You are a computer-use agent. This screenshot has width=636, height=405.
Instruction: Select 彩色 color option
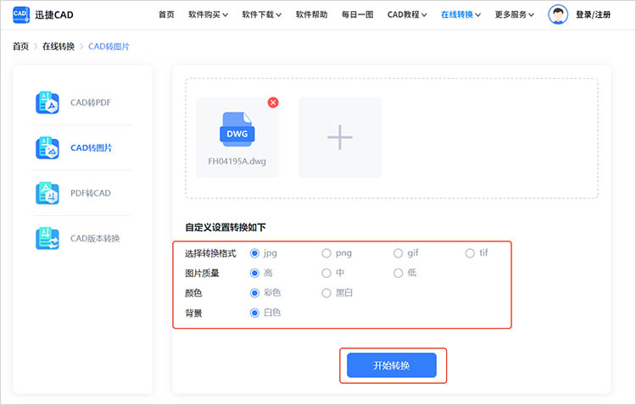(x=254, y=292)
